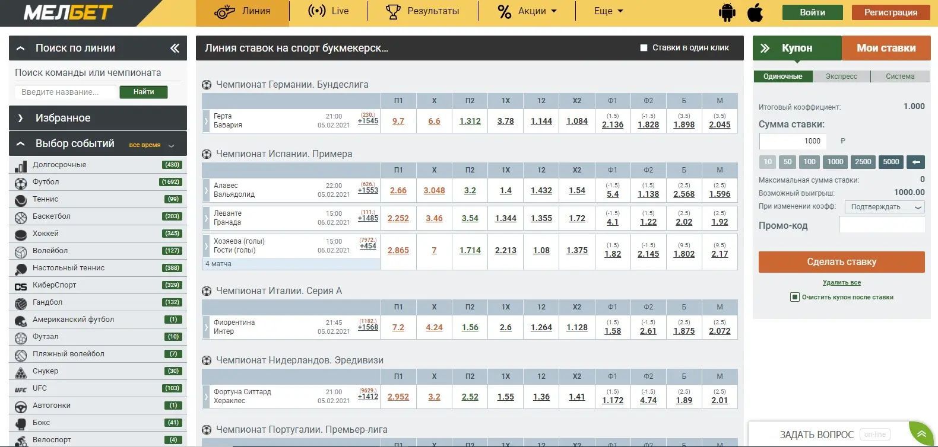The height and width of the screenshot is (447, 938).
Task: Open the все время period dropdown
Action: 152,145
